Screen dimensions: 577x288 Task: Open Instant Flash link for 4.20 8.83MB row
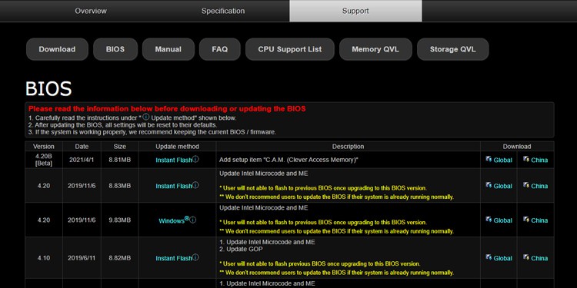click(x=173, y=186)
